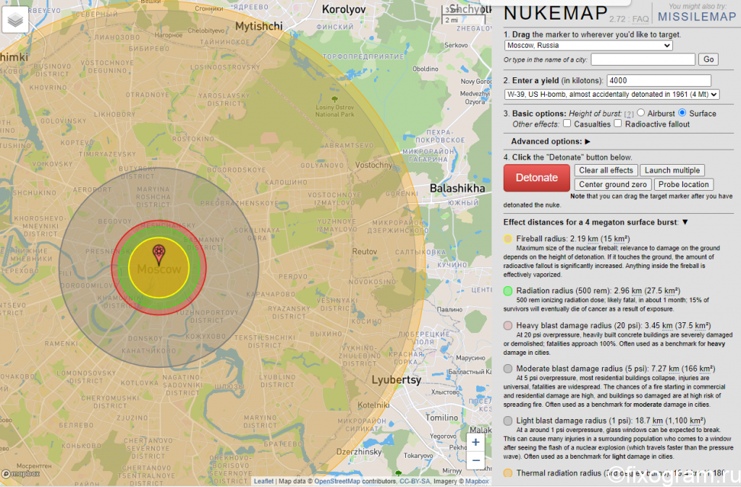
Task: Click the Losiny Ostrov National Park tree icon
Action: point(334,99)
